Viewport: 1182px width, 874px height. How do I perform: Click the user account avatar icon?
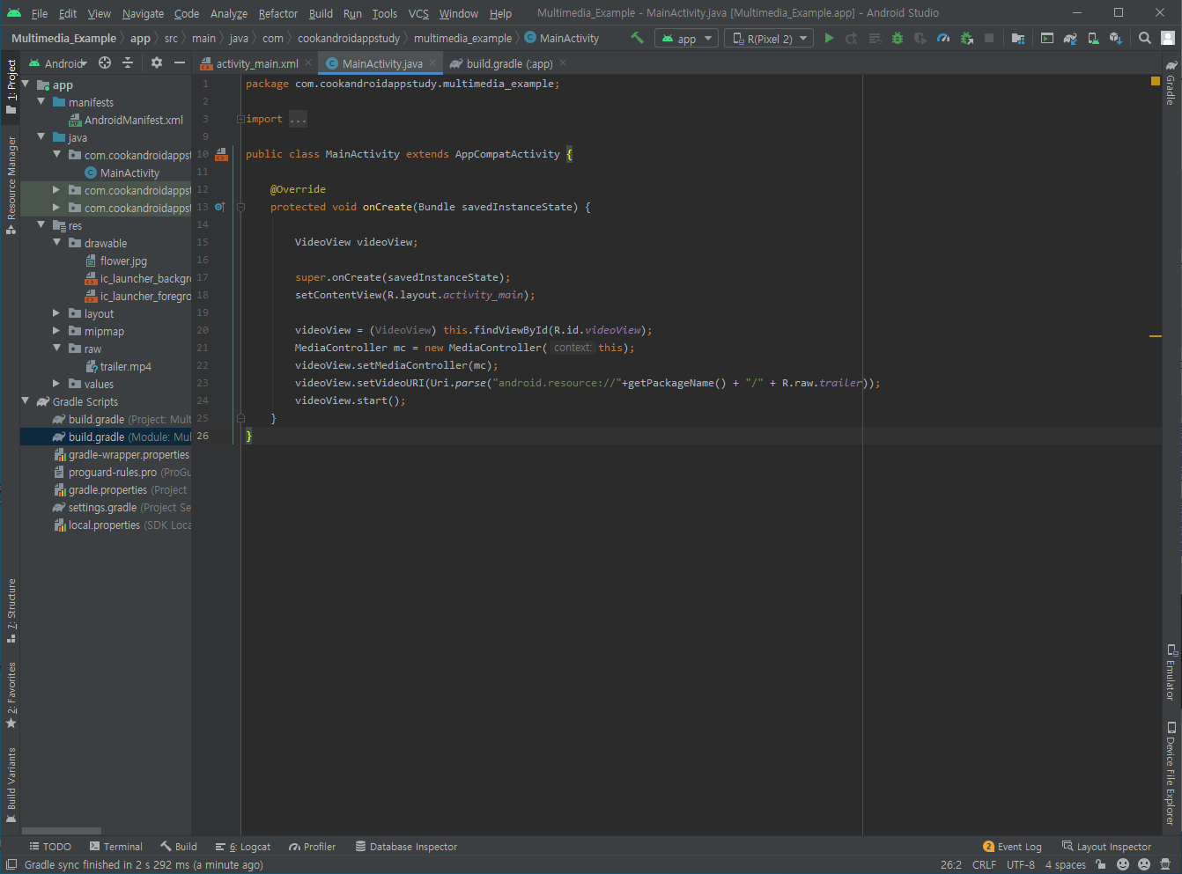click(x=1168, y=38)
